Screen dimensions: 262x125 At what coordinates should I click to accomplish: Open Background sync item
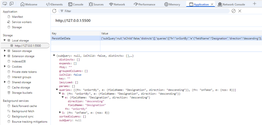coord(23,117)
